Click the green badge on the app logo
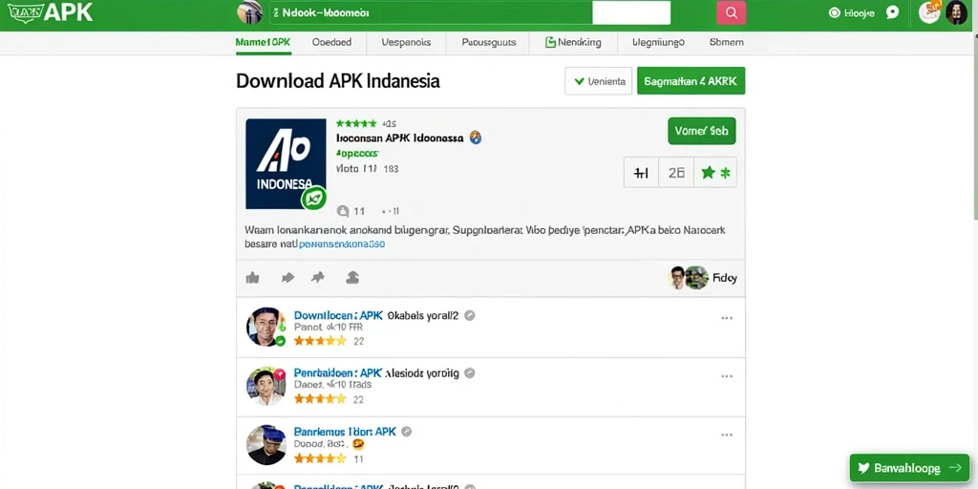Viewport: 978px width, 489px height. [313, 199]
